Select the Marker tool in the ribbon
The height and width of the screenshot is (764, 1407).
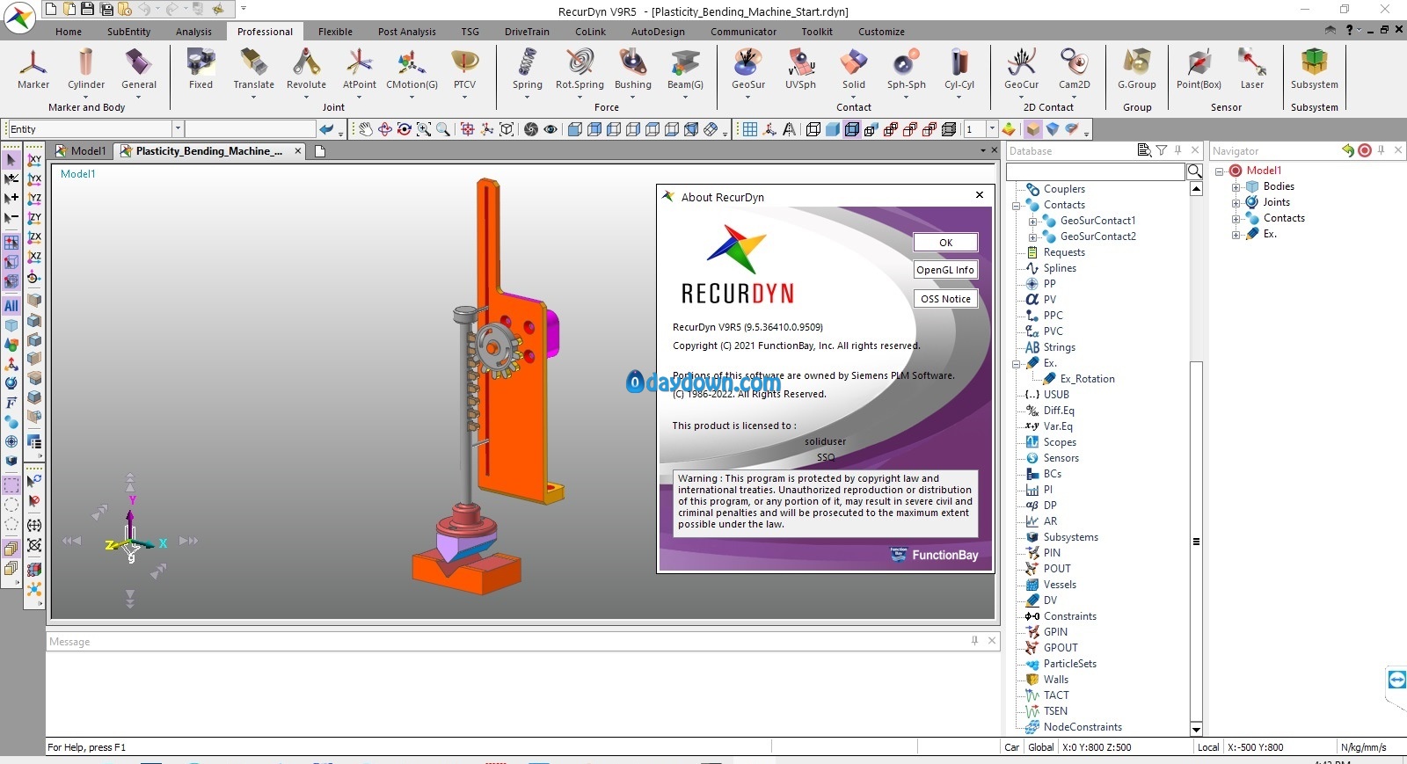click(x=33, y=69)
